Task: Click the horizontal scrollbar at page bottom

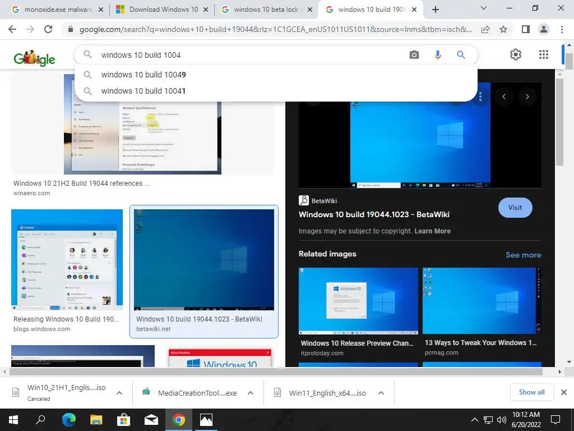Action: tap(275, 372)
